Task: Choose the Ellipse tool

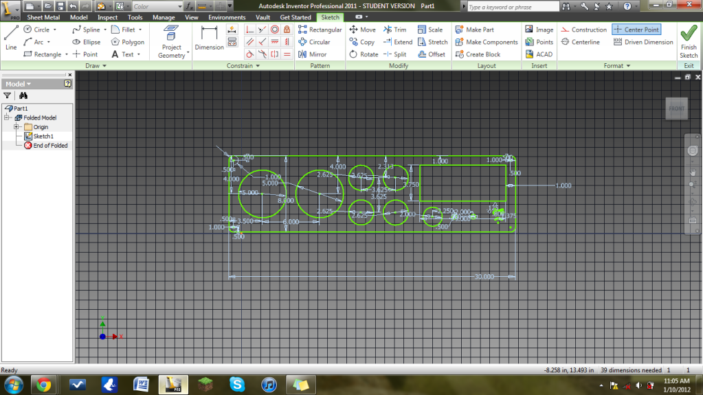Action: [x=86, y=42]
